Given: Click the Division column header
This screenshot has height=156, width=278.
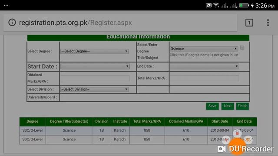Looking at the screenshot, I should pyautogui.click(x=102, y=121).
